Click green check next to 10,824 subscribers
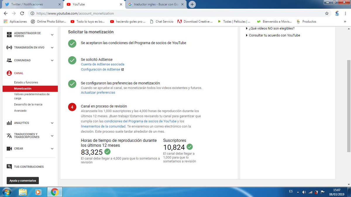The width and height of the screenshot is (351, 197). (190, 147)
